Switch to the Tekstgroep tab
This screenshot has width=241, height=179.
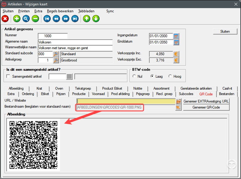pos(83,88)
